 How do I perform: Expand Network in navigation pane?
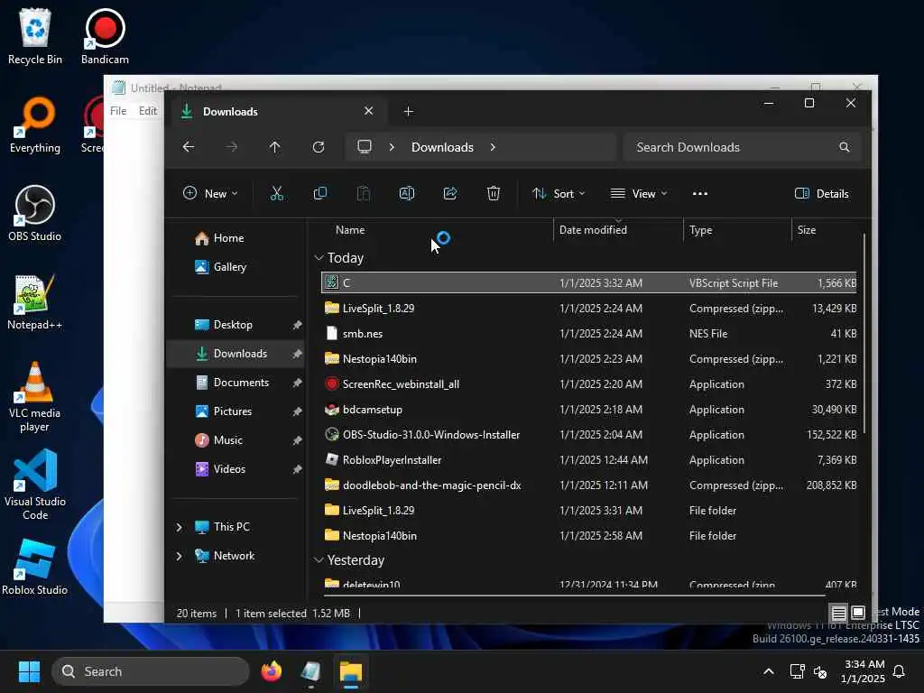point(180,556)
